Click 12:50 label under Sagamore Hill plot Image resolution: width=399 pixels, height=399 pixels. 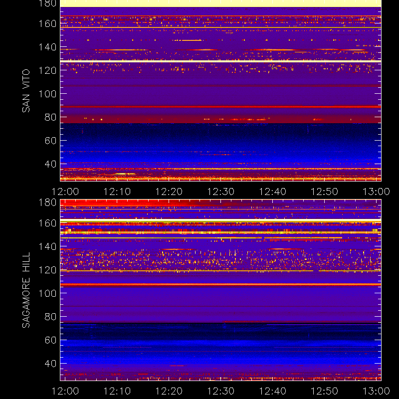[x=325, y=391]
